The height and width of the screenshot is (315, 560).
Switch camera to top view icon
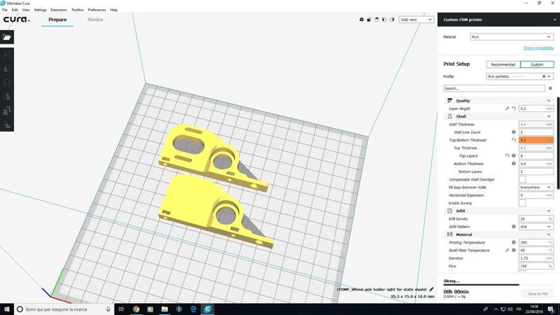click(377, 20)
